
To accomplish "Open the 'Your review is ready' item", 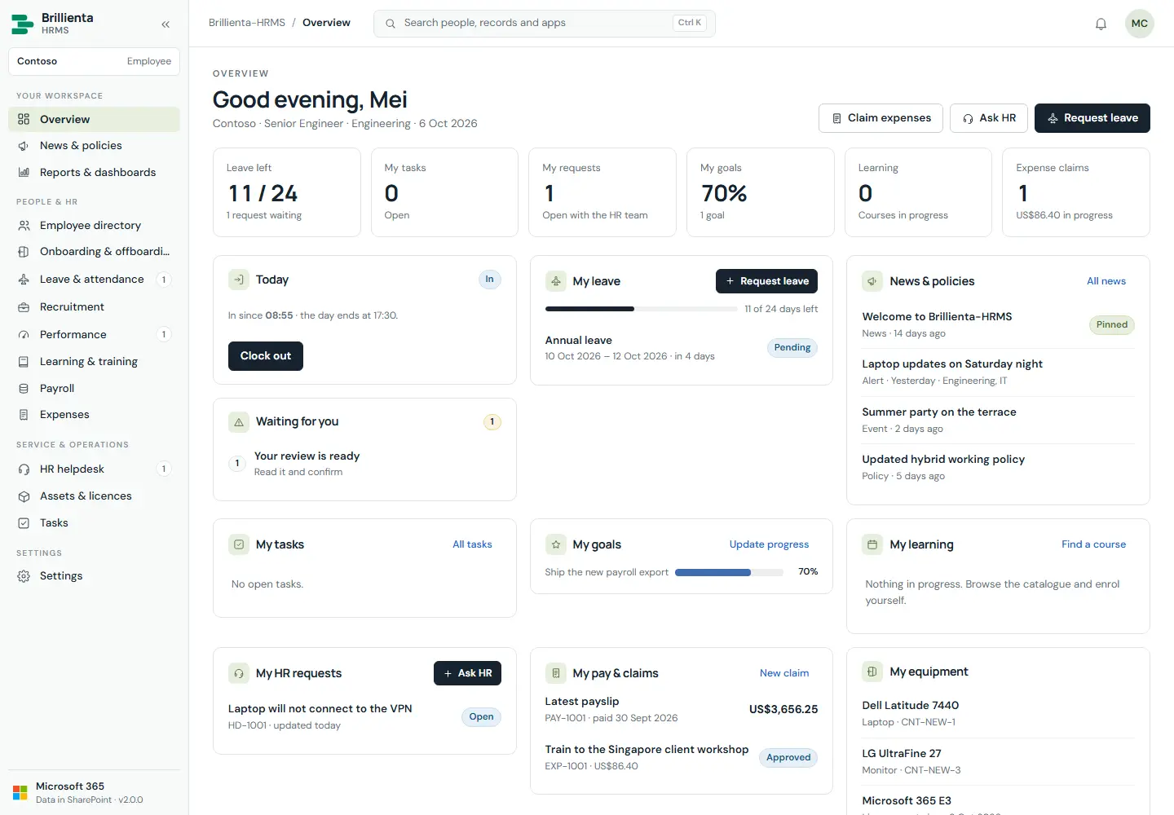I will [364, 463].
